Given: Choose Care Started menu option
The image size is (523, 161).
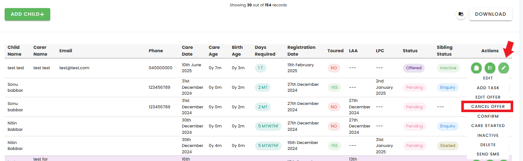Looking at the screenshot, I should tap(488, 126).
